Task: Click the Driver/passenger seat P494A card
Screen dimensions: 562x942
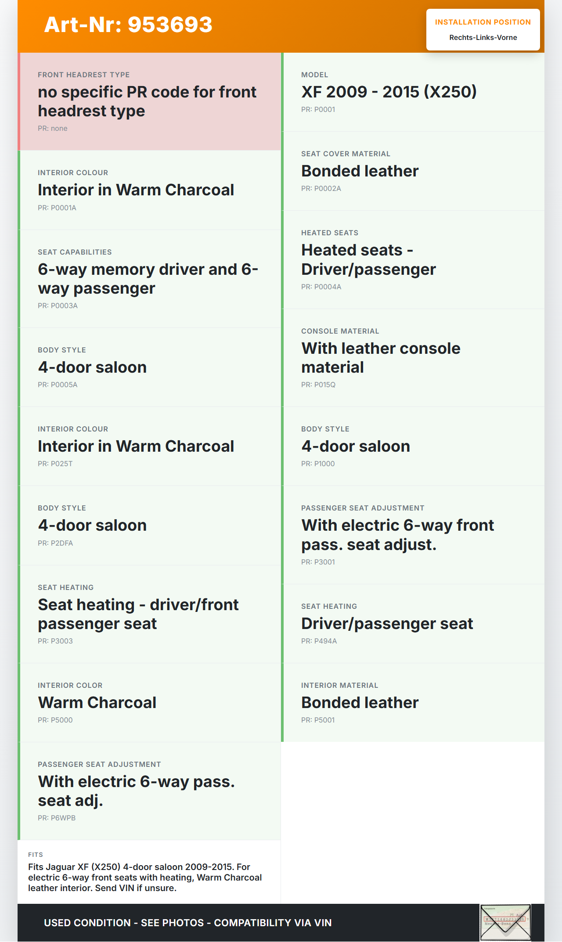Action: (x=413, y=623)
